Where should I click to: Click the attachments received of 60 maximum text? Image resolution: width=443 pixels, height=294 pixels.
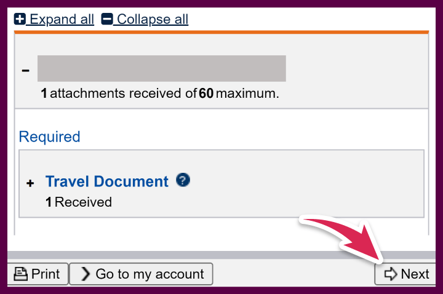click(x=160, y=94)
